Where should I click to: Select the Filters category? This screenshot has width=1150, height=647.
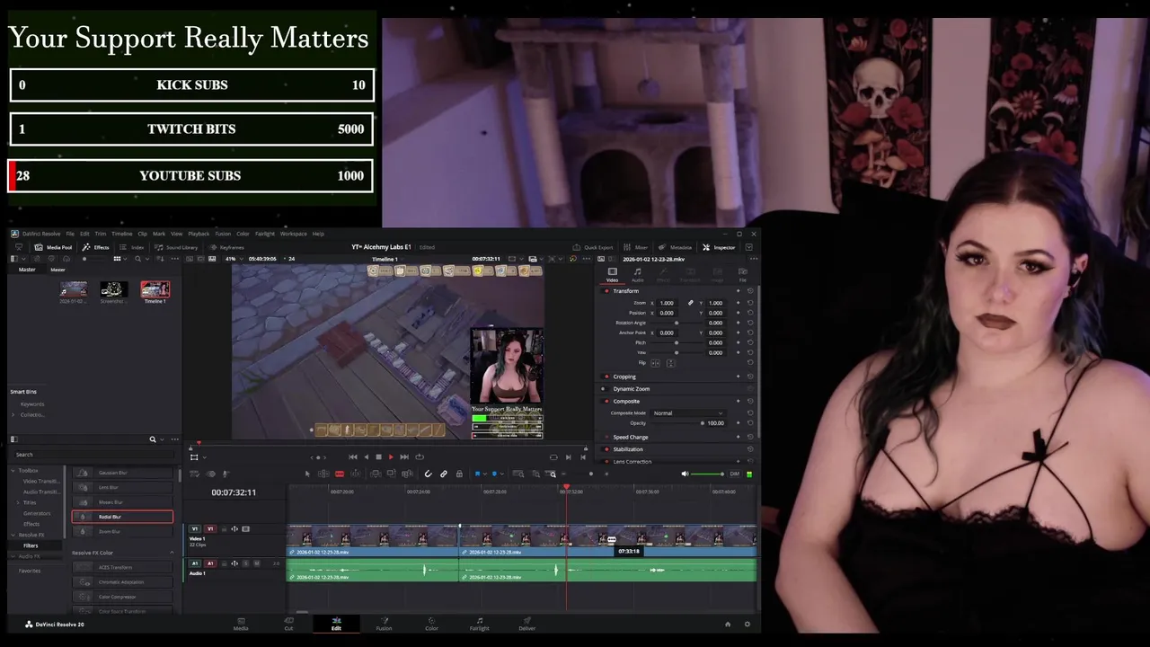point(31,545)
